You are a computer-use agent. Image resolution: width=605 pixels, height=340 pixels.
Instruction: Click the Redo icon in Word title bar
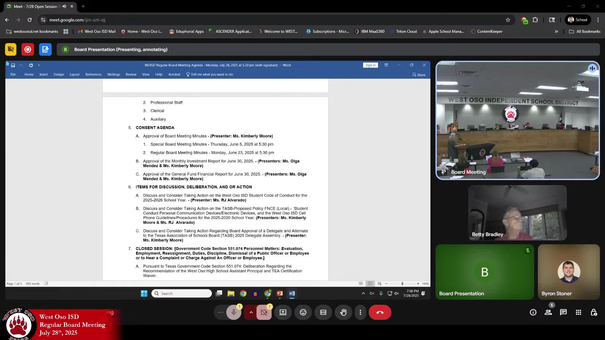point(31,65)
